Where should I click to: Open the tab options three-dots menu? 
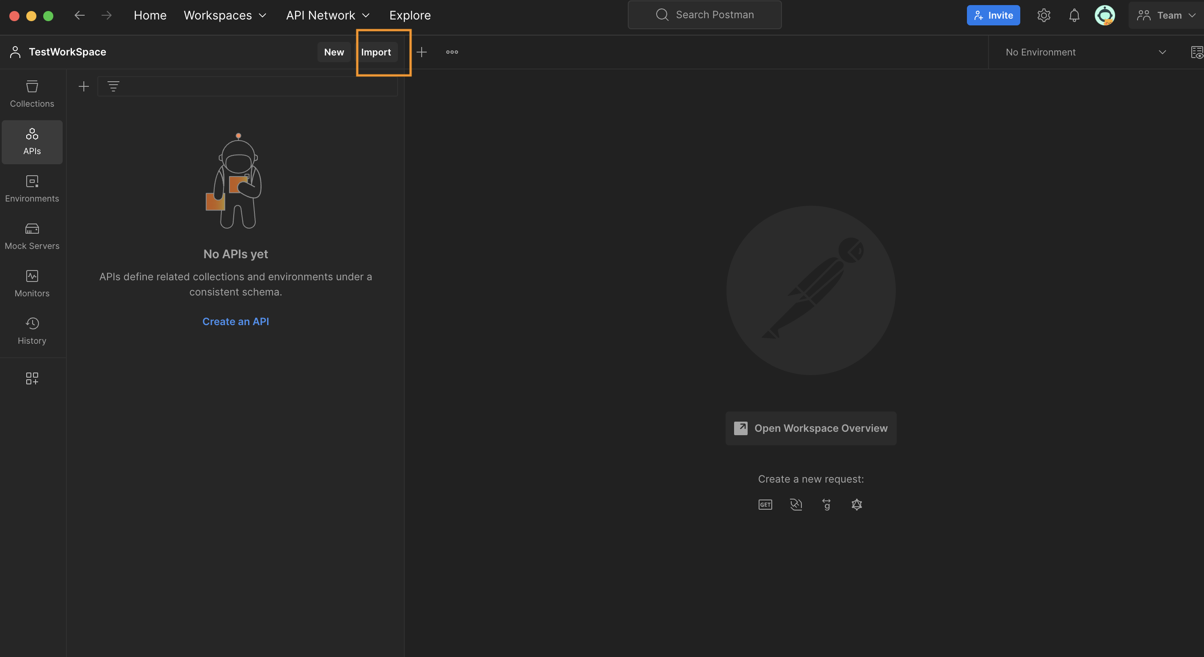coord(452,52)
